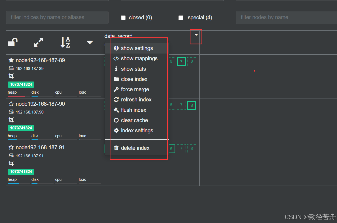Click shard 8 on node192-168-187-89 row
The width and height of the screenshot is (337, 223).
click(x=192, y=62)
